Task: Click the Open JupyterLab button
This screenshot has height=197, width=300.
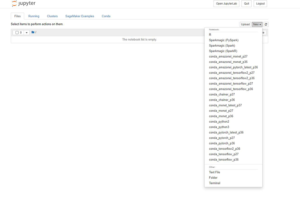Action: [x=226, y=4]
